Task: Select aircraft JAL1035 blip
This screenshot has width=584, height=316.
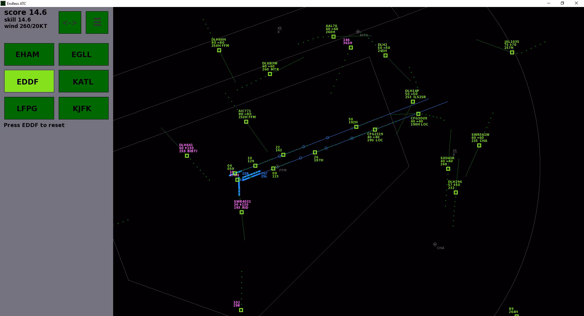Action: (x=512, y=53)
